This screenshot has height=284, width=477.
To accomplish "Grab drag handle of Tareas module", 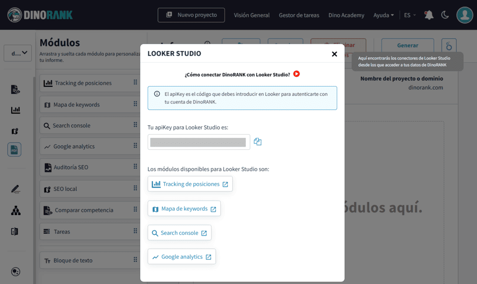I will pyautogui.click(x=136, y=231).
